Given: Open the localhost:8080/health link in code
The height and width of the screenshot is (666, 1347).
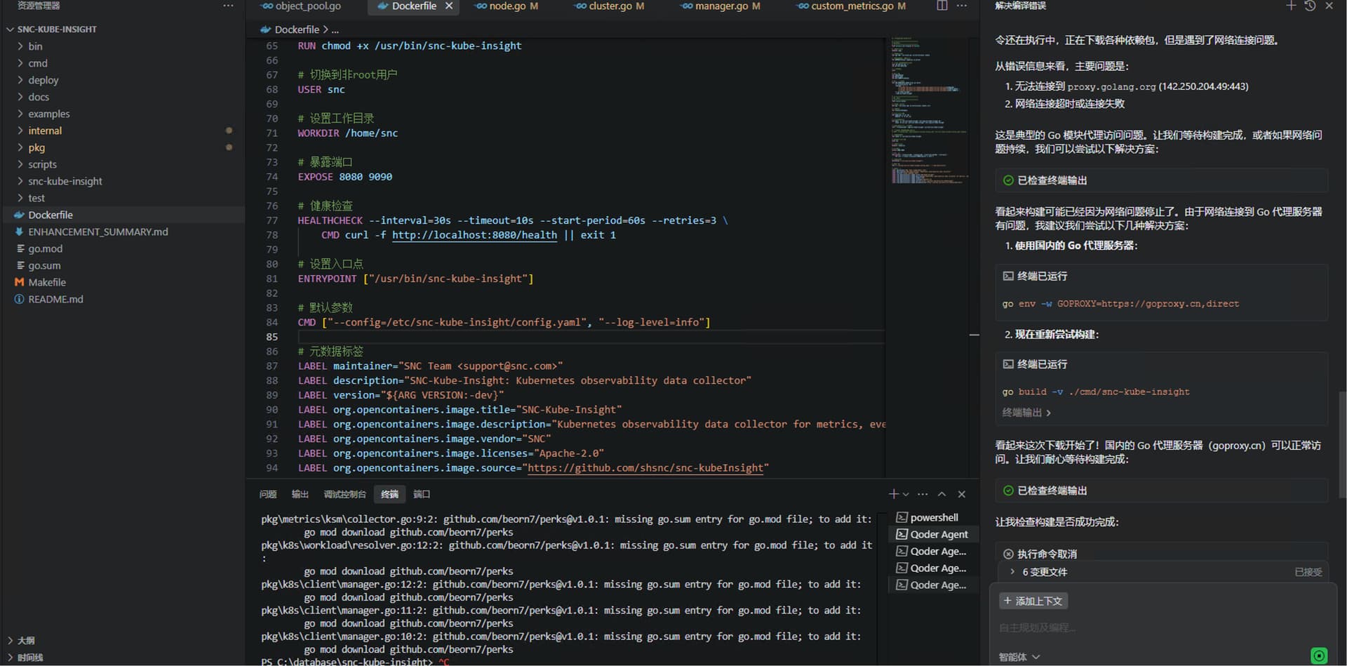Looking at the screenshot, I should [x=474, y=235].
